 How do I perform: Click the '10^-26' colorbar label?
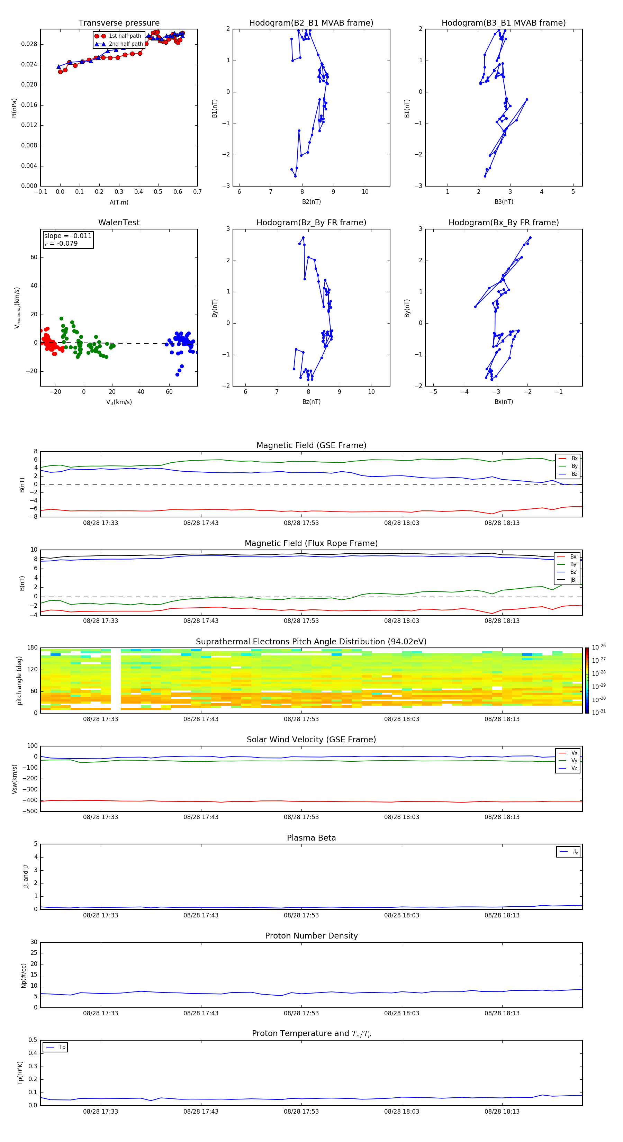point(599,647)
